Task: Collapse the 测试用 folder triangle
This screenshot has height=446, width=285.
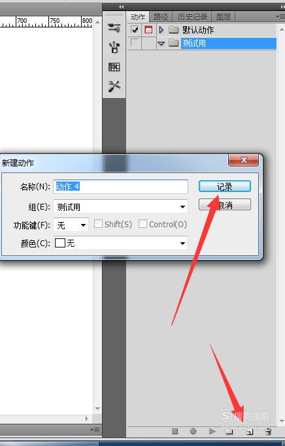Action: tap(161, 44)
